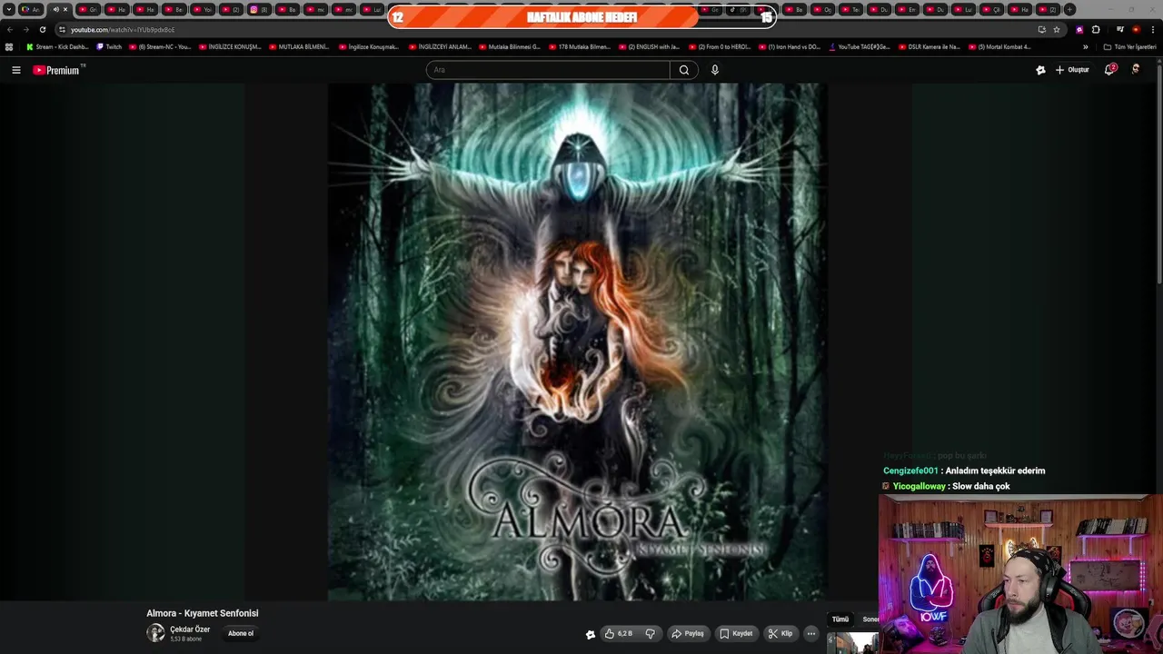Like the video with thumbs up
The height and width of the screenshot is (654, 1163).
[619, 633]
